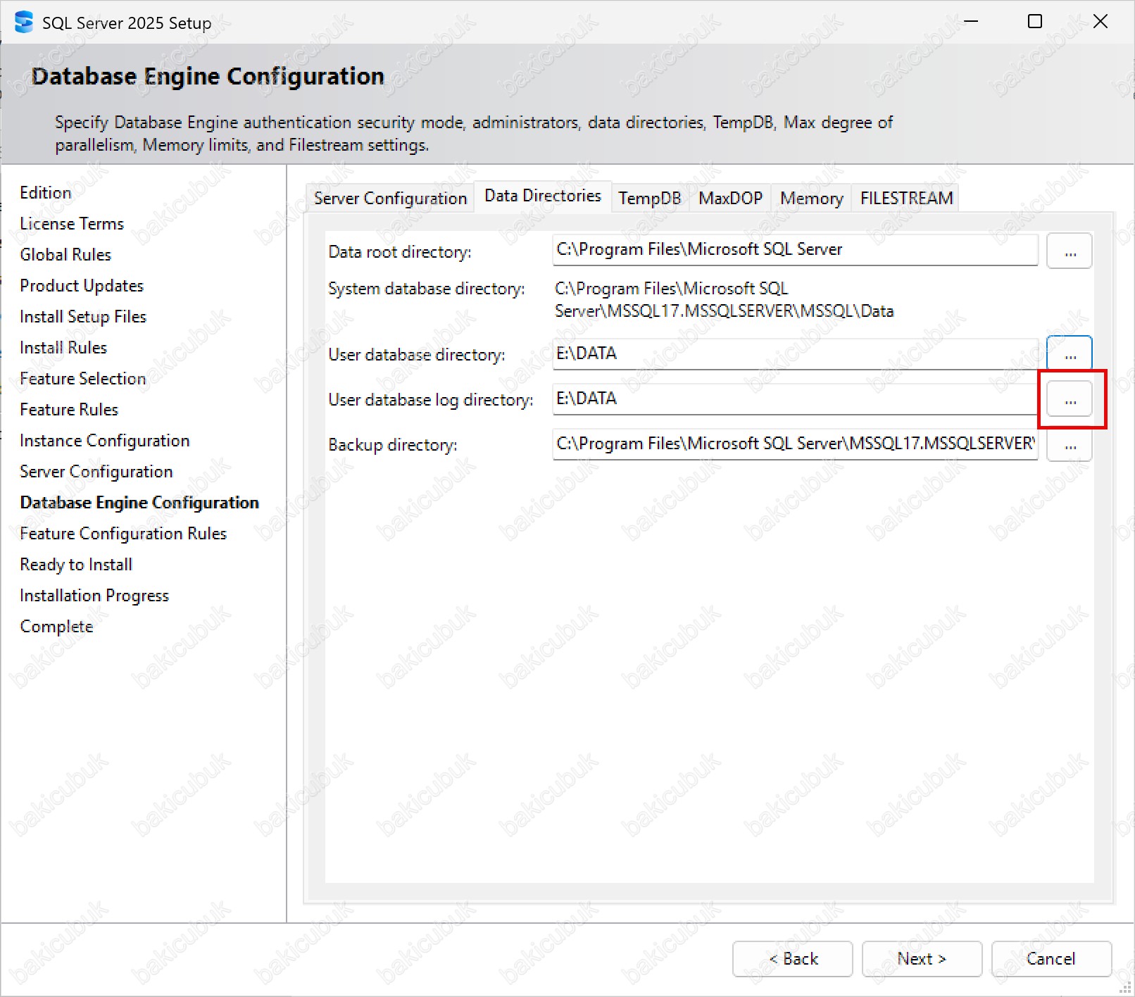Click the Backup directory path field
The image size is (1135, 997).
click(x=794, y=444)
